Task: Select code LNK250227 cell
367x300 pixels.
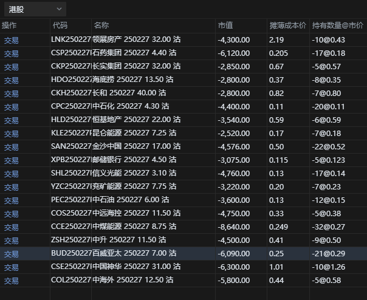Action: pos(71,39)
